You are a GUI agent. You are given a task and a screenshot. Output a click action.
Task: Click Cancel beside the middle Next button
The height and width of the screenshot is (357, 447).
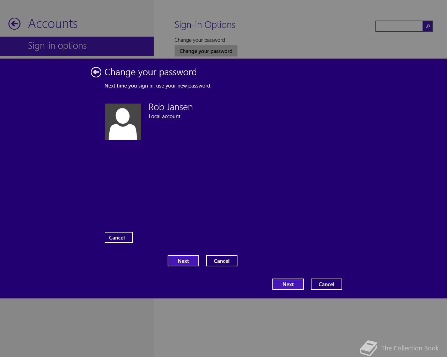point(222,261)
